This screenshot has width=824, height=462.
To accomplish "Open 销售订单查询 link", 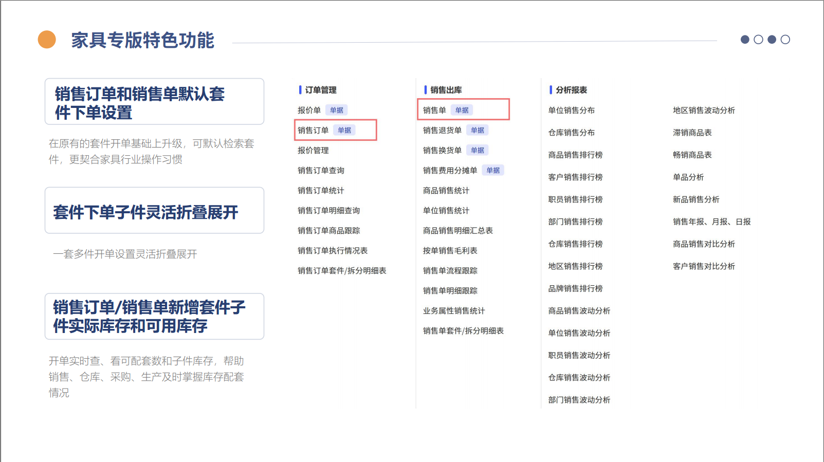I will tap(321, 170).
